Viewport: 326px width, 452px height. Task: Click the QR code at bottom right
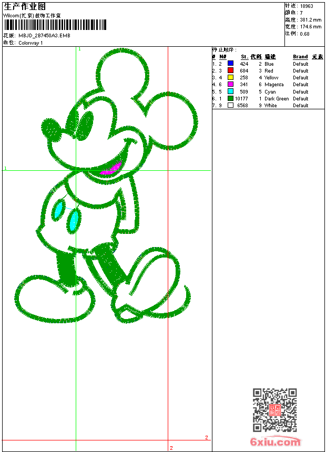pos(275,410)
